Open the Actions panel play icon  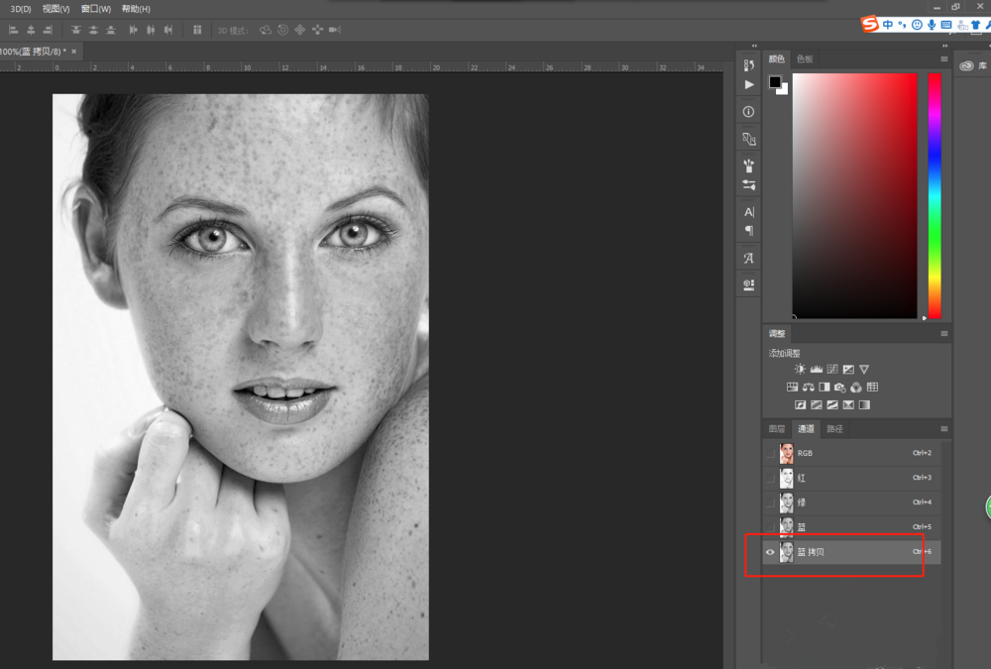point(749,85)
